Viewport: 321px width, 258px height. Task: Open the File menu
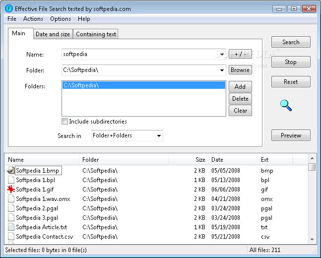[12, 19]
